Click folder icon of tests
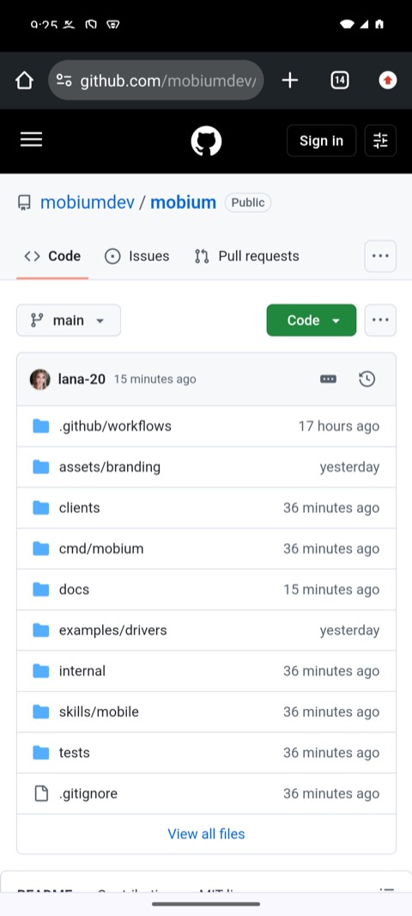 (41, 753)
